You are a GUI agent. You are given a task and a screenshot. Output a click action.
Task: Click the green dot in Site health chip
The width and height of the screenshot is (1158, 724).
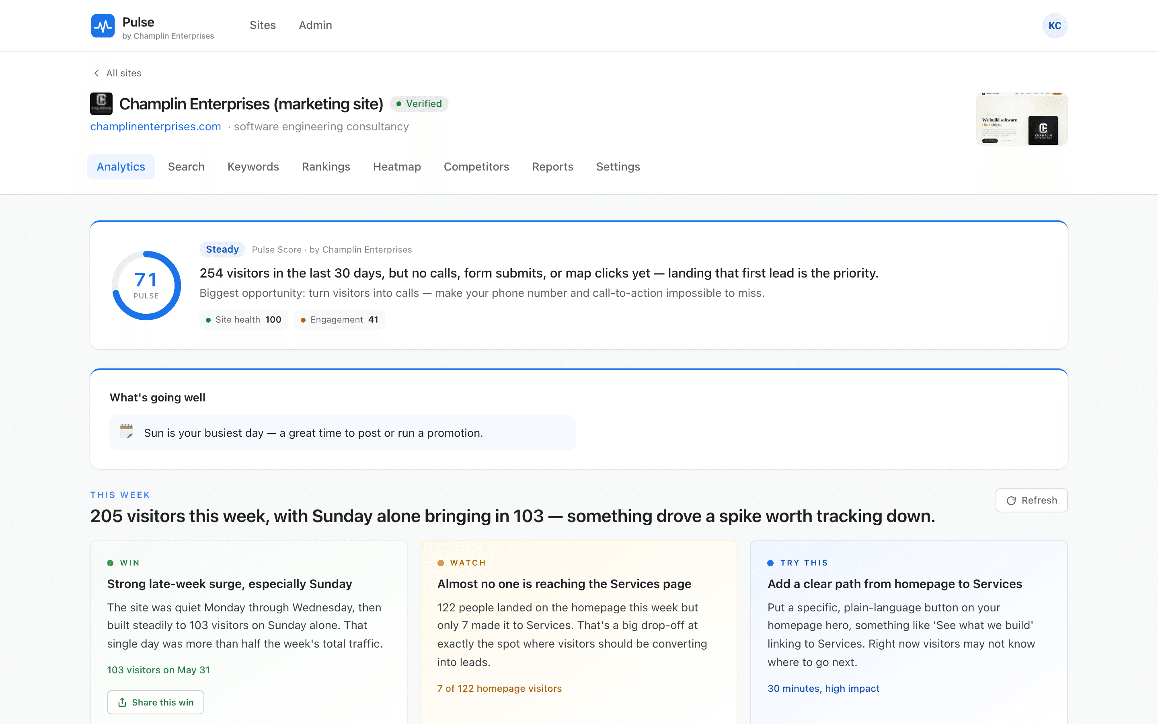(x=208, y=320)
